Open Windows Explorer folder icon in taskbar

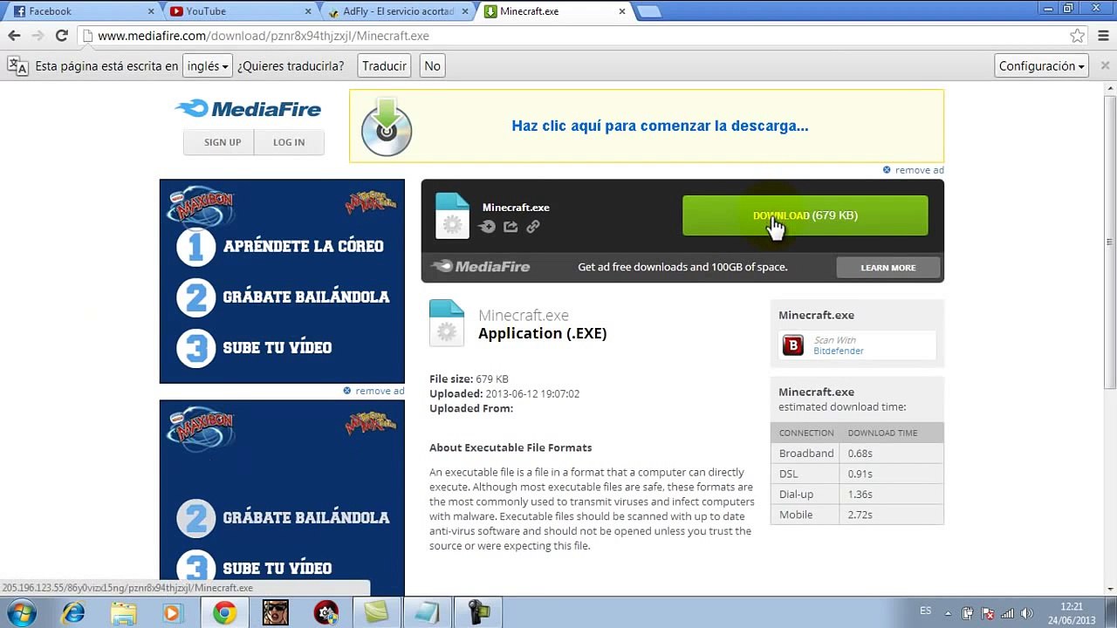123,612
